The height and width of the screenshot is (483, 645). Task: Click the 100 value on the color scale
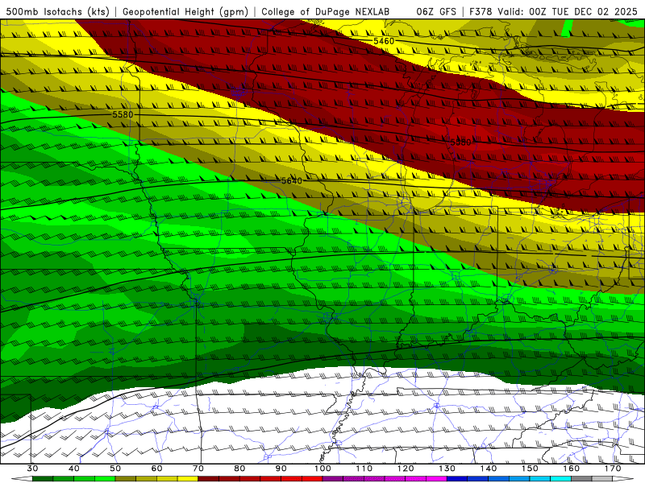(322, 469)
